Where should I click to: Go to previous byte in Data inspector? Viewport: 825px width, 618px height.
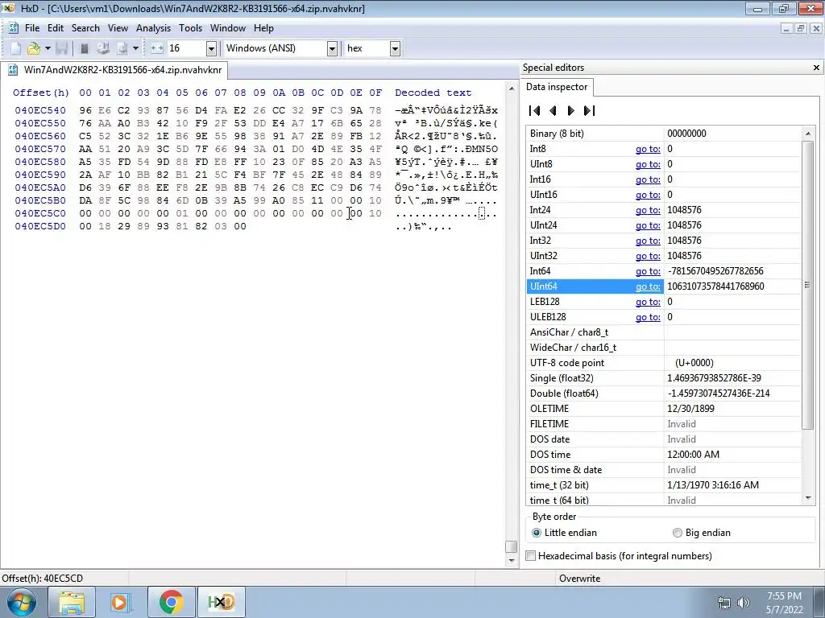coord(553,110)
